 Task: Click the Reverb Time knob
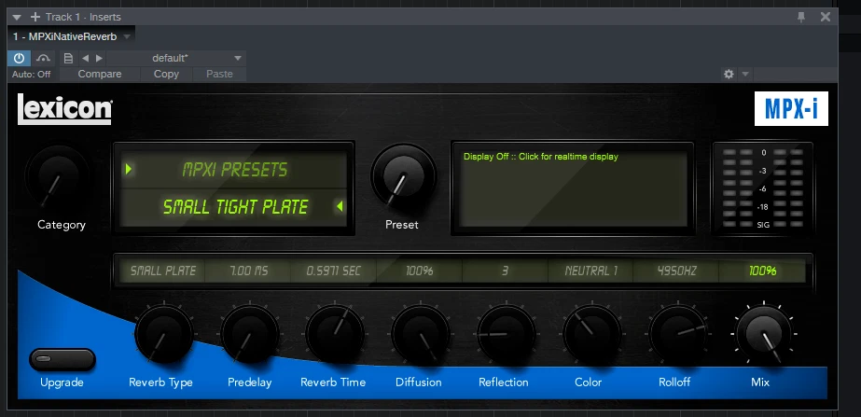(335, 333)
